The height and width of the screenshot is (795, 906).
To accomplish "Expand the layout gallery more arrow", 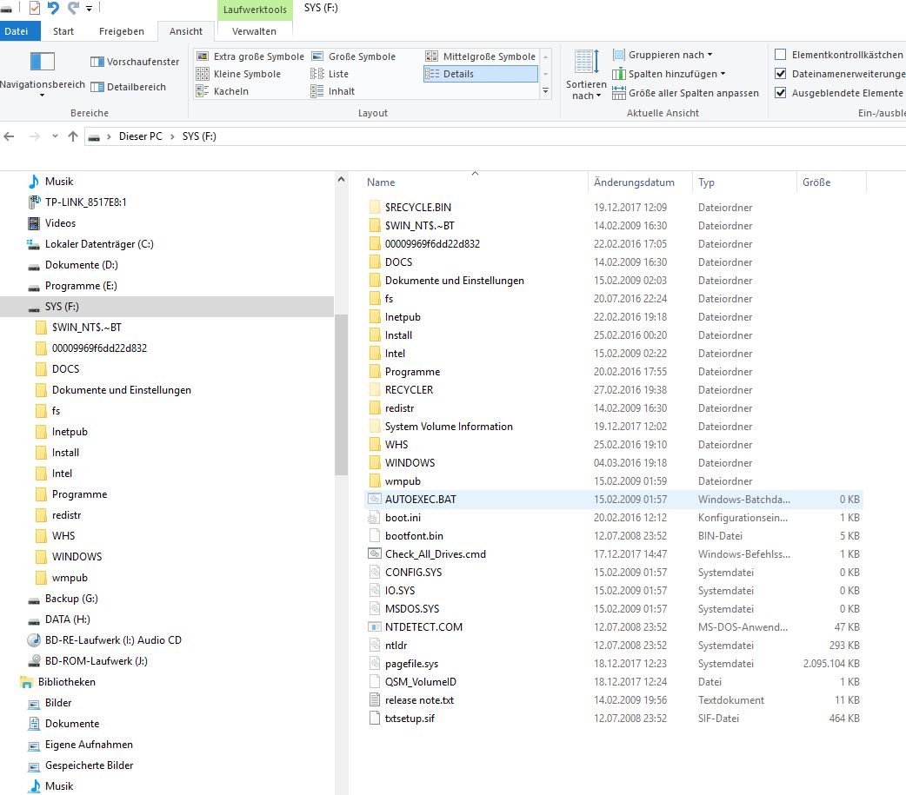I will pos(546,91).
